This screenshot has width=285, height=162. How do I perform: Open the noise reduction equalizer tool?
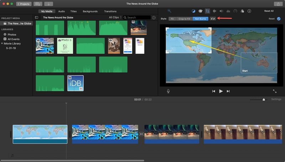coord(228,11)
